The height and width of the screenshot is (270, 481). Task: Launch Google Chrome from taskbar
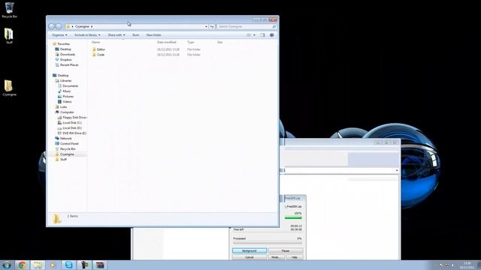coord(22,265)
